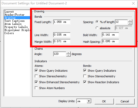Screen dimensions: 138x108
Task: Click the Hash Spacing input
Action: (x=110, y=41)
